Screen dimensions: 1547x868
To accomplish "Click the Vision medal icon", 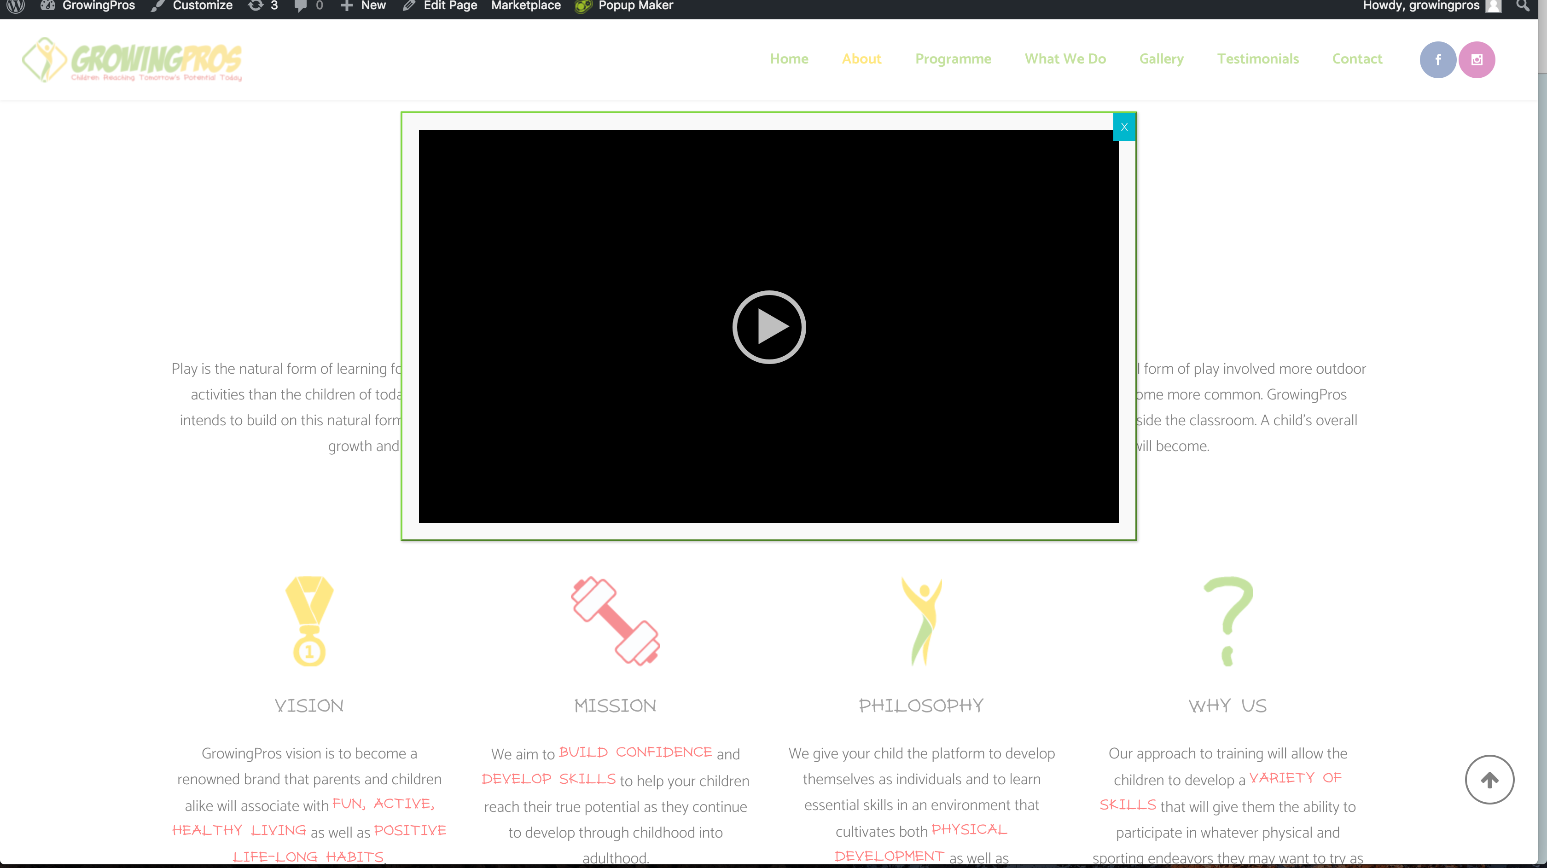I will (x=309, y=621).
